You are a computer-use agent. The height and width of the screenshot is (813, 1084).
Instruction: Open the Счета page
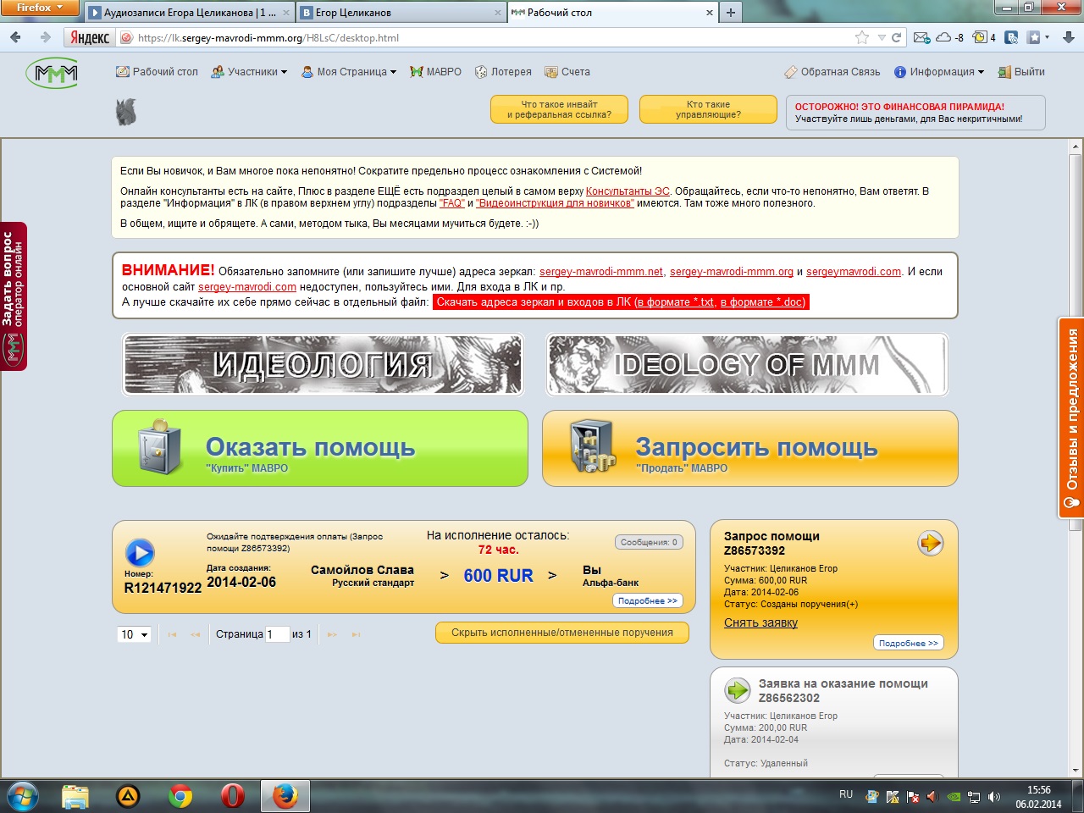click(x=567, y=72)
